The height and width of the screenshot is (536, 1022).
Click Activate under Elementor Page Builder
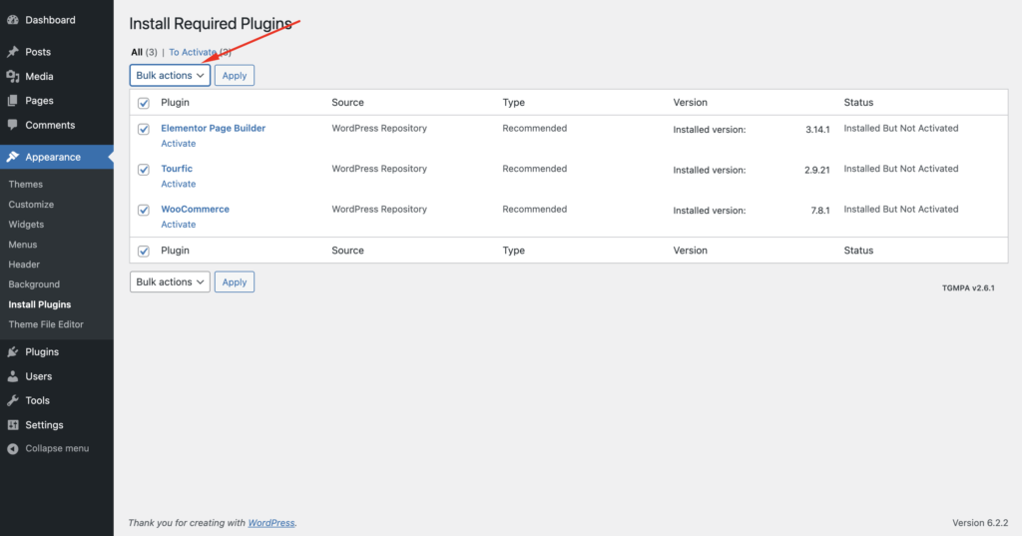(178, 144)
